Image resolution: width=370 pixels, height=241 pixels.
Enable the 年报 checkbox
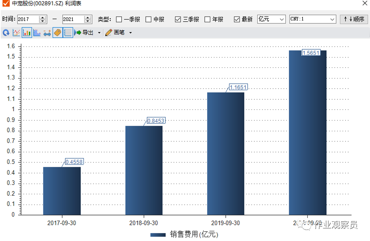(x=207, y=19)
